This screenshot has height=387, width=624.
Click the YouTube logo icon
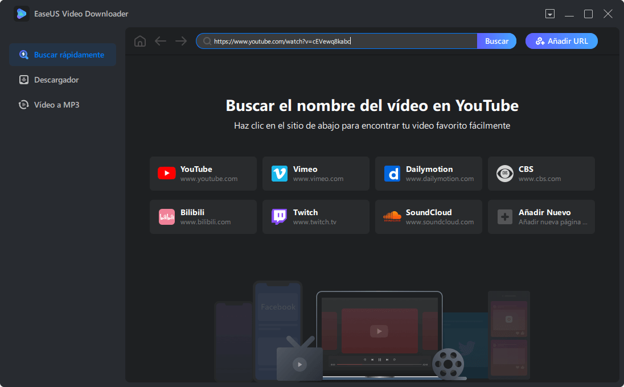(166, 174)
